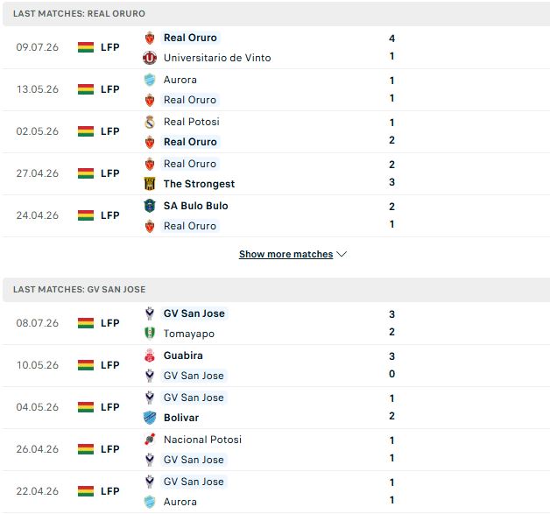Open Show more matches link

pyautogui.click(x=286, y=254)
